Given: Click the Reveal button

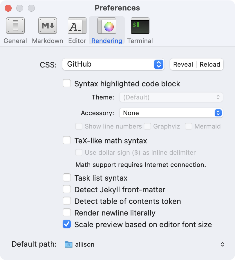Looking at the screenshot, I should tap(183, 65).
